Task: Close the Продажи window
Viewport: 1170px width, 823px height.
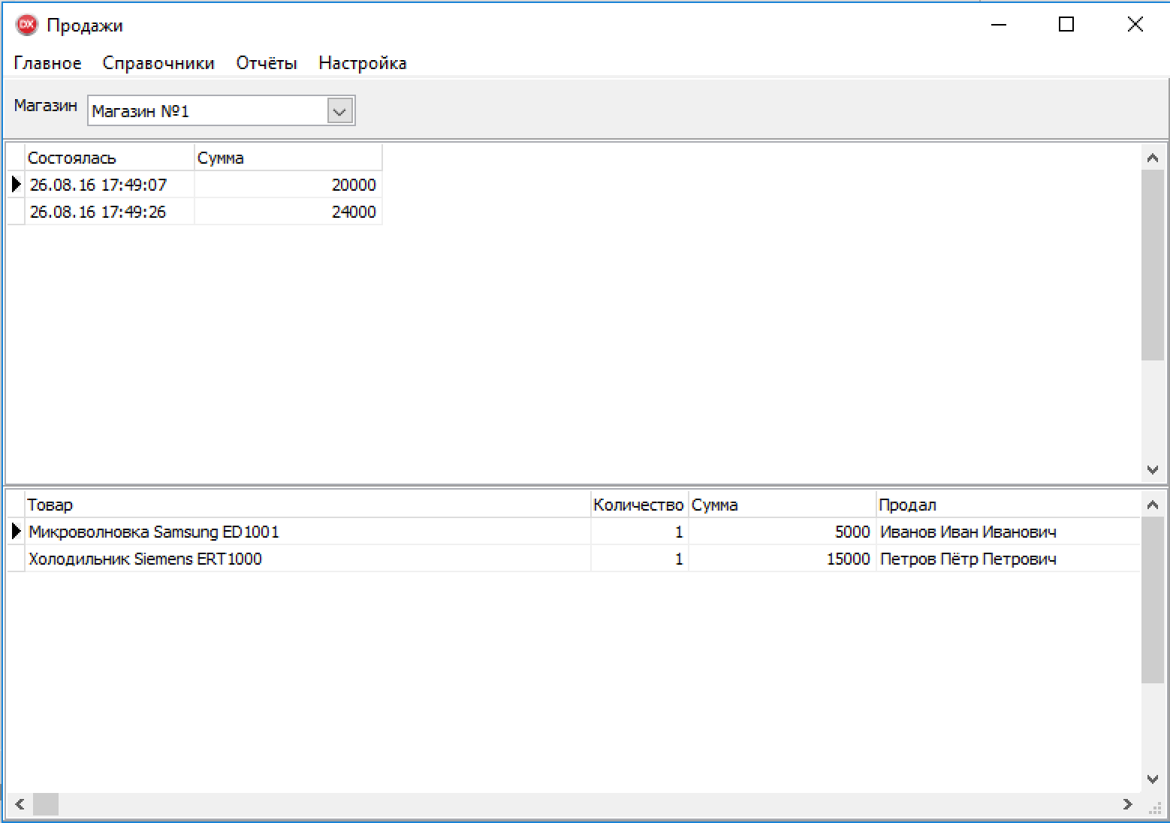Action: pyautogui.click(x=1135, y=25)
